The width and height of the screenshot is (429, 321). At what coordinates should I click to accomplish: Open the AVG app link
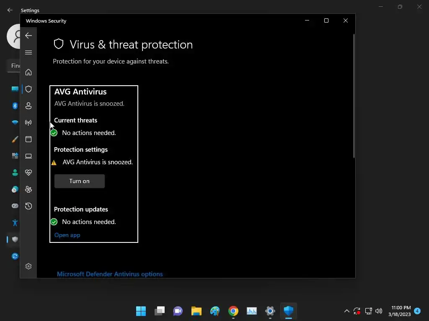tap(67, 235)
